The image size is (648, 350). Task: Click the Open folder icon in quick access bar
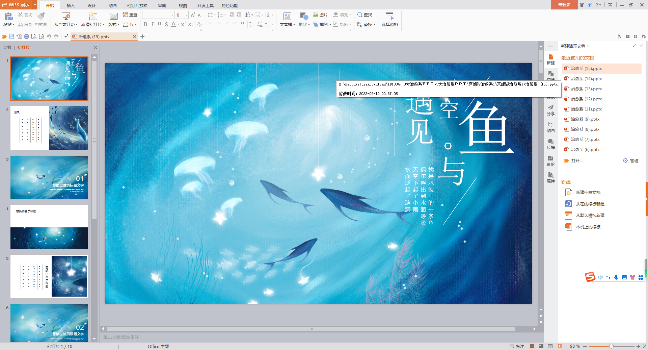pos(4,36)
